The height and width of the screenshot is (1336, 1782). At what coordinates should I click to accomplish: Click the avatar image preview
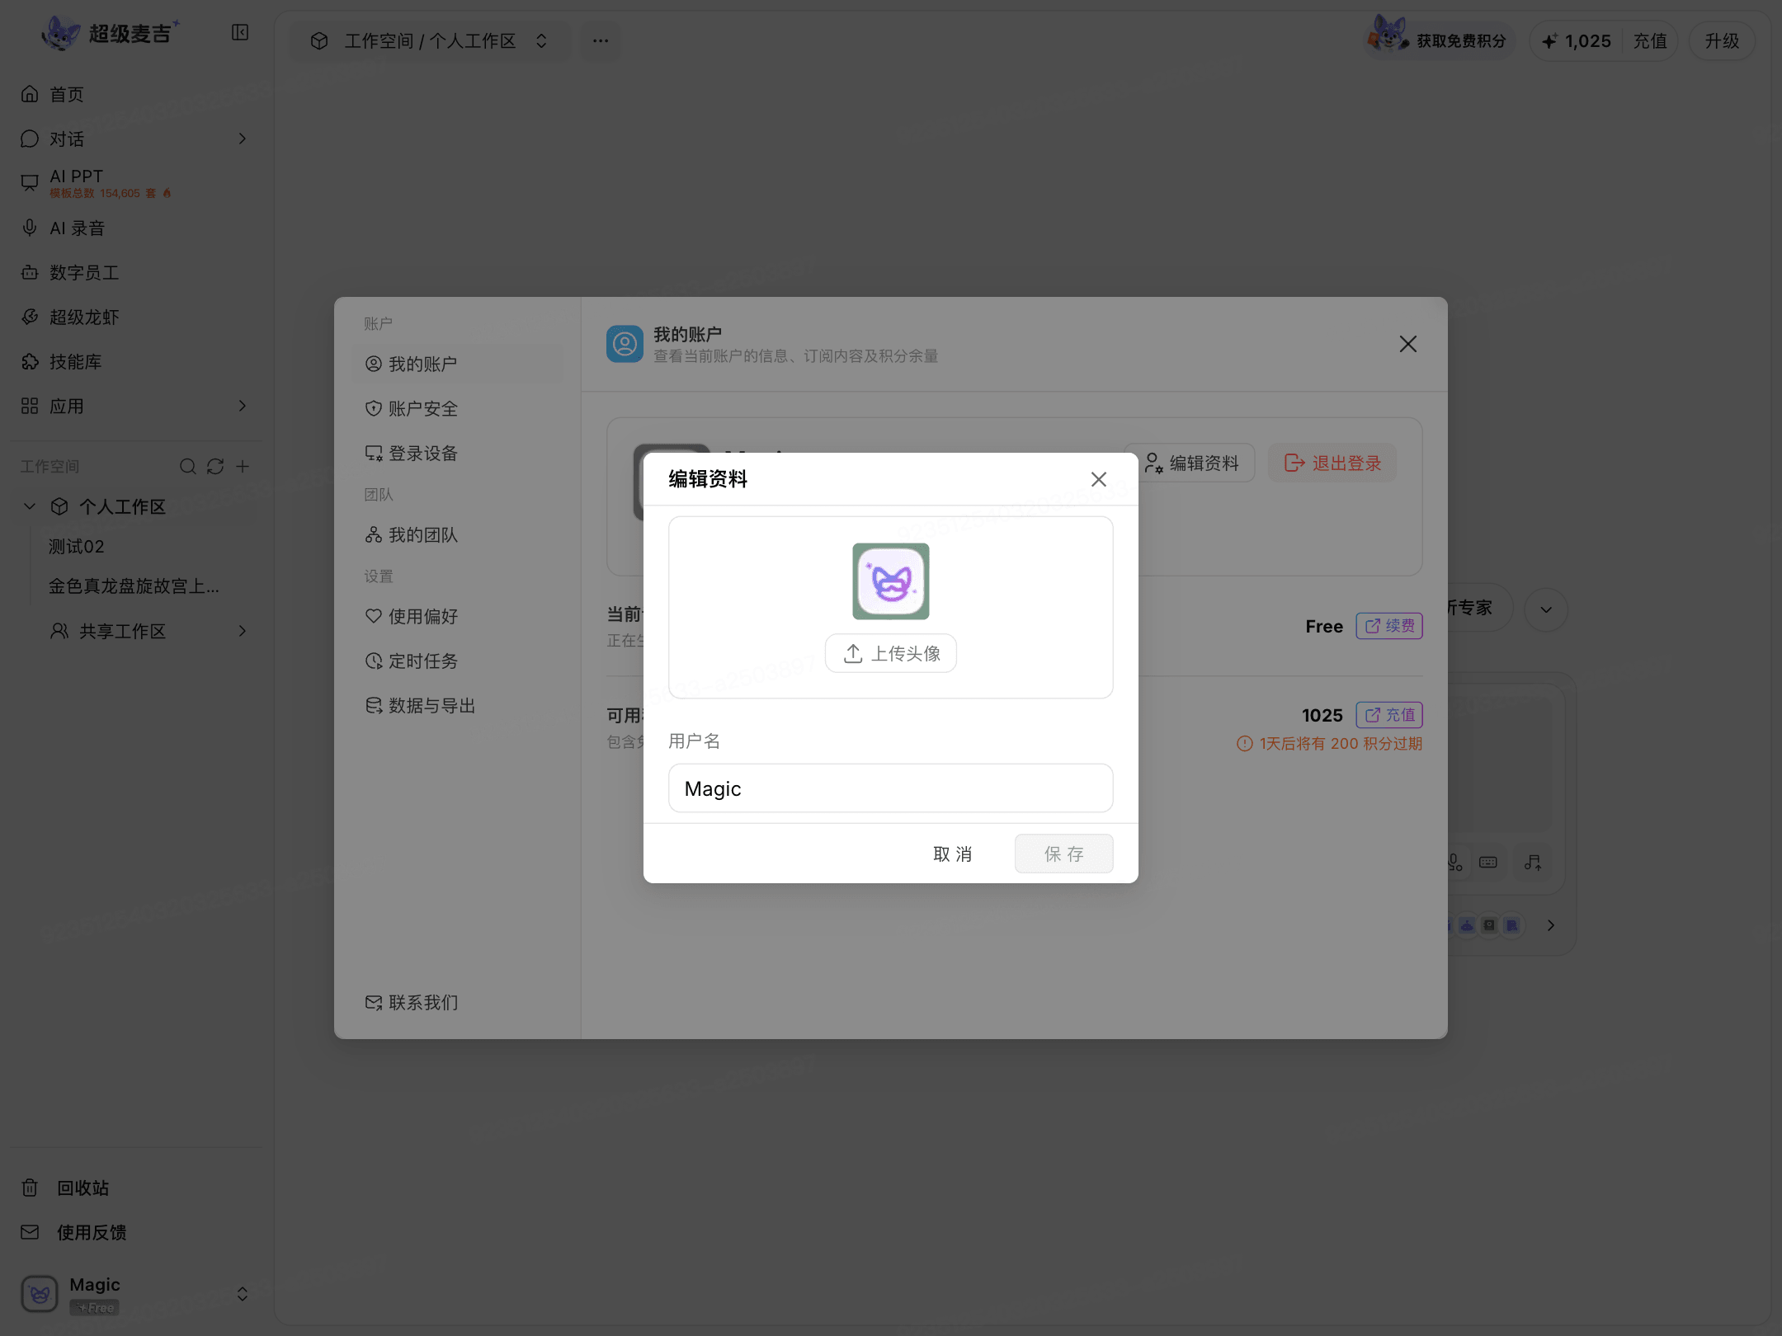click(x=891, y=581)
